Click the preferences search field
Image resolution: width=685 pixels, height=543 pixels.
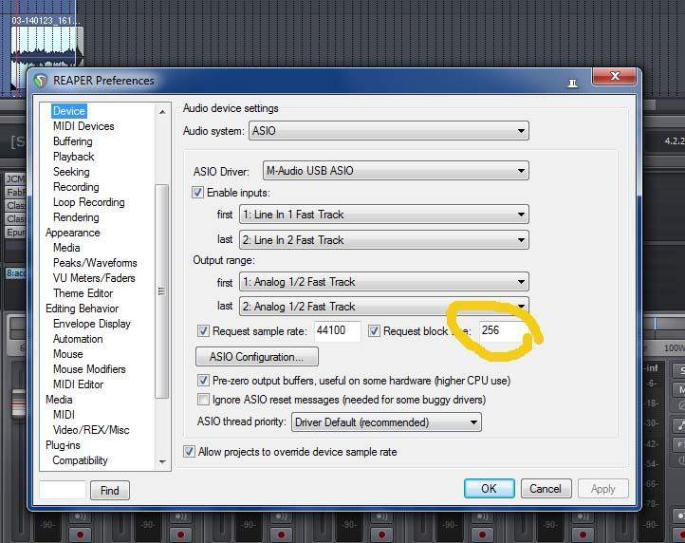63,490
